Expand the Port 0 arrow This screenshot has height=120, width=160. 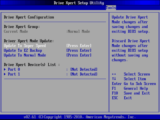(5, 69)
